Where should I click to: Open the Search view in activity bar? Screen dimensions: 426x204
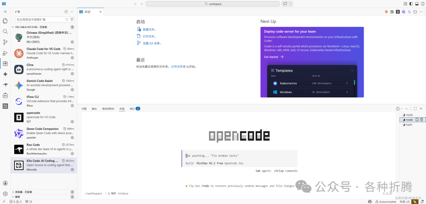pos(5,32)
